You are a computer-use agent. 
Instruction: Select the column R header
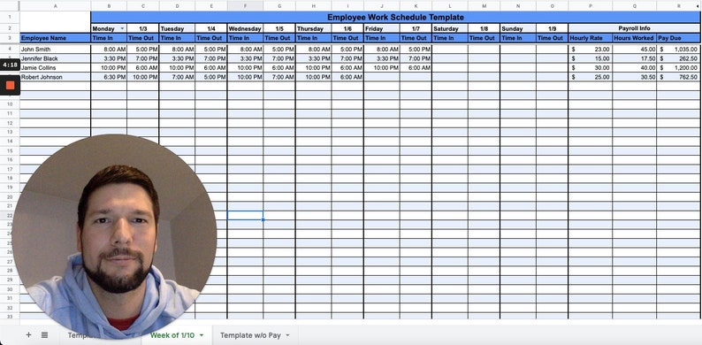(x=679, y=6)
